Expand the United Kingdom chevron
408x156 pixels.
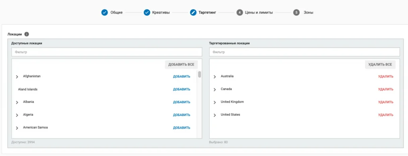pyautogui.click(x=215, y=102)
